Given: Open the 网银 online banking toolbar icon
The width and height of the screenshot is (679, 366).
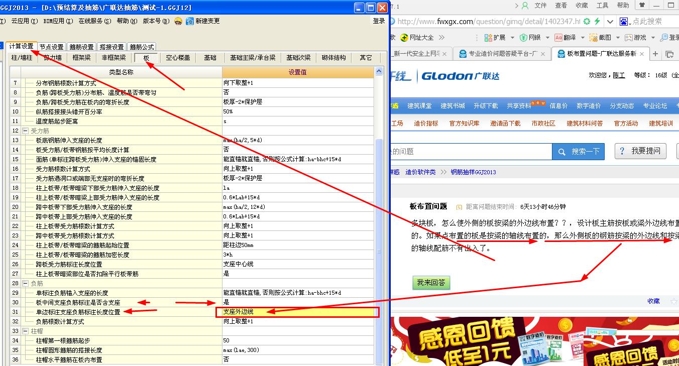Looking at the screenshot, I should [523, 38].
